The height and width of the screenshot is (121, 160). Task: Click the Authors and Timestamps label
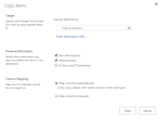click(75, 65)
